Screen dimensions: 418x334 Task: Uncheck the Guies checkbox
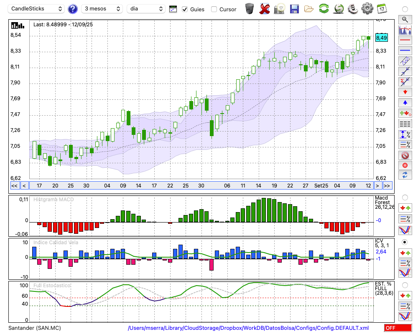tap(185, 9)
